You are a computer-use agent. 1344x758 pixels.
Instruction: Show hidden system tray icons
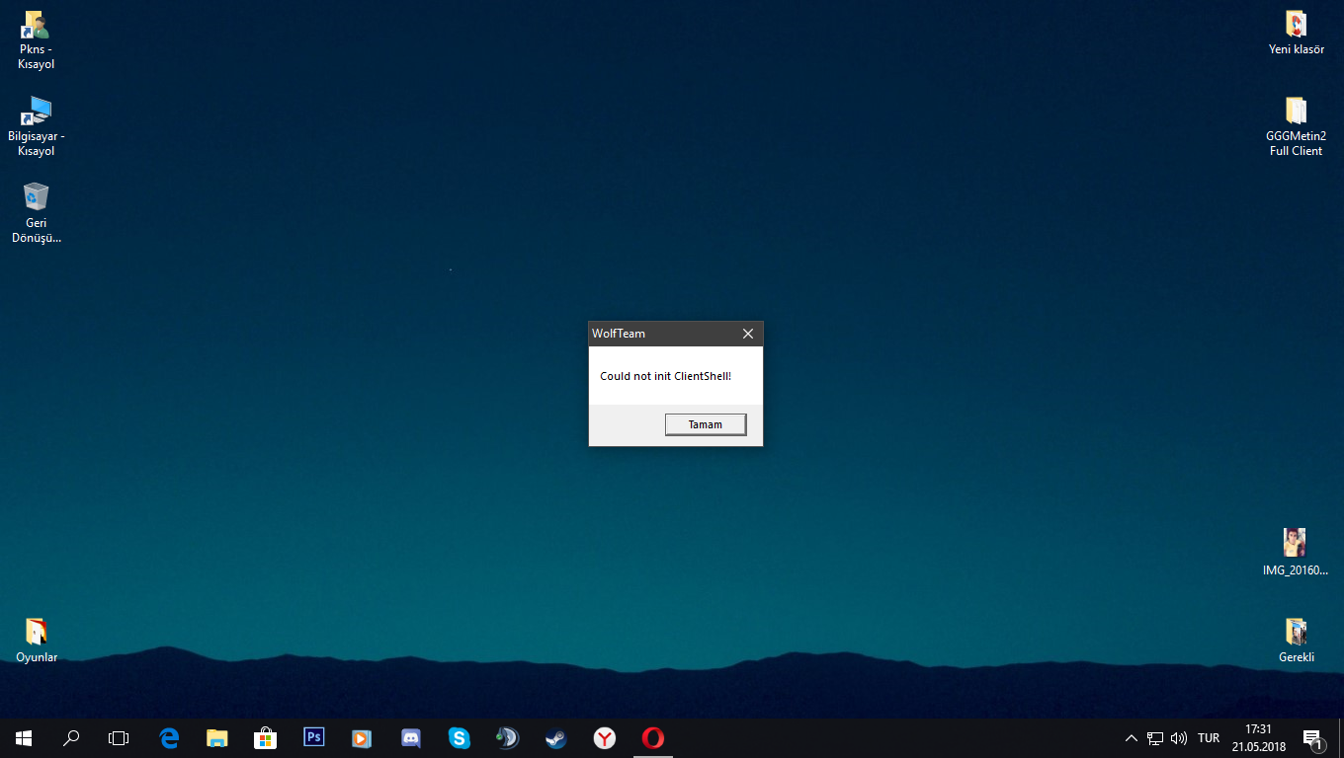pos(1132,738)
